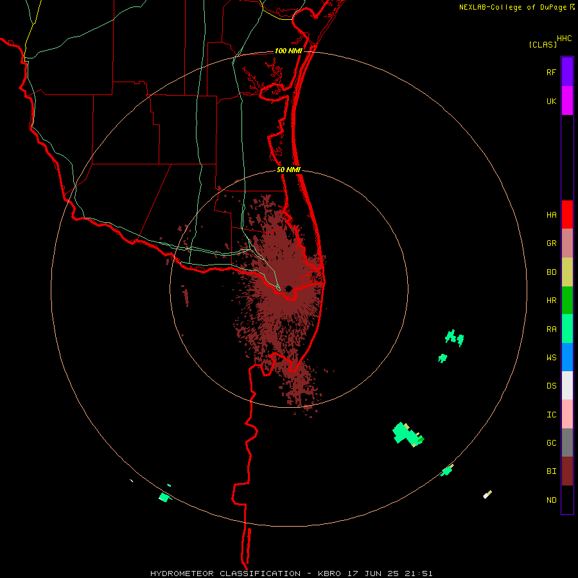This screenshot has width=578, height=578.
Task: Click the GR legend label
Action: click(552, 243)
